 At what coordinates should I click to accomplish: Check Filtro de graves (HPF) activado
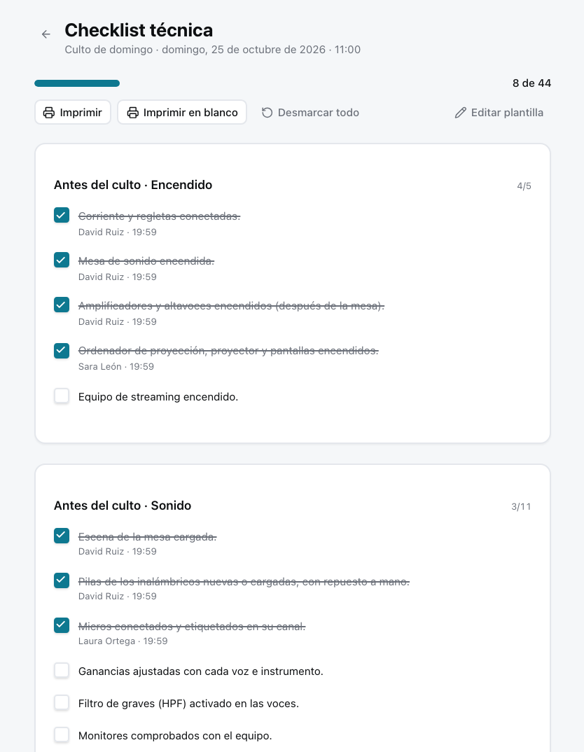(62, 702)
